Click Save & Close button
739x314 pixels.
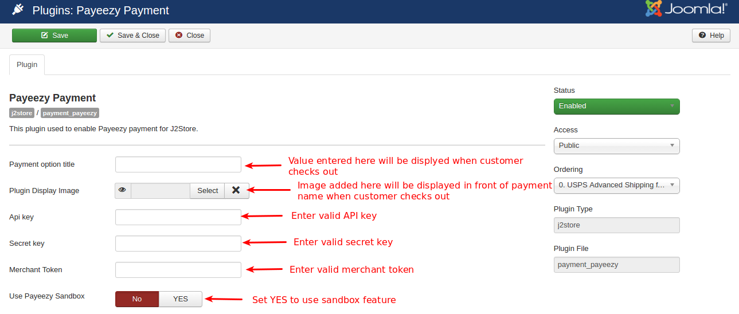(x=133, y=36)
